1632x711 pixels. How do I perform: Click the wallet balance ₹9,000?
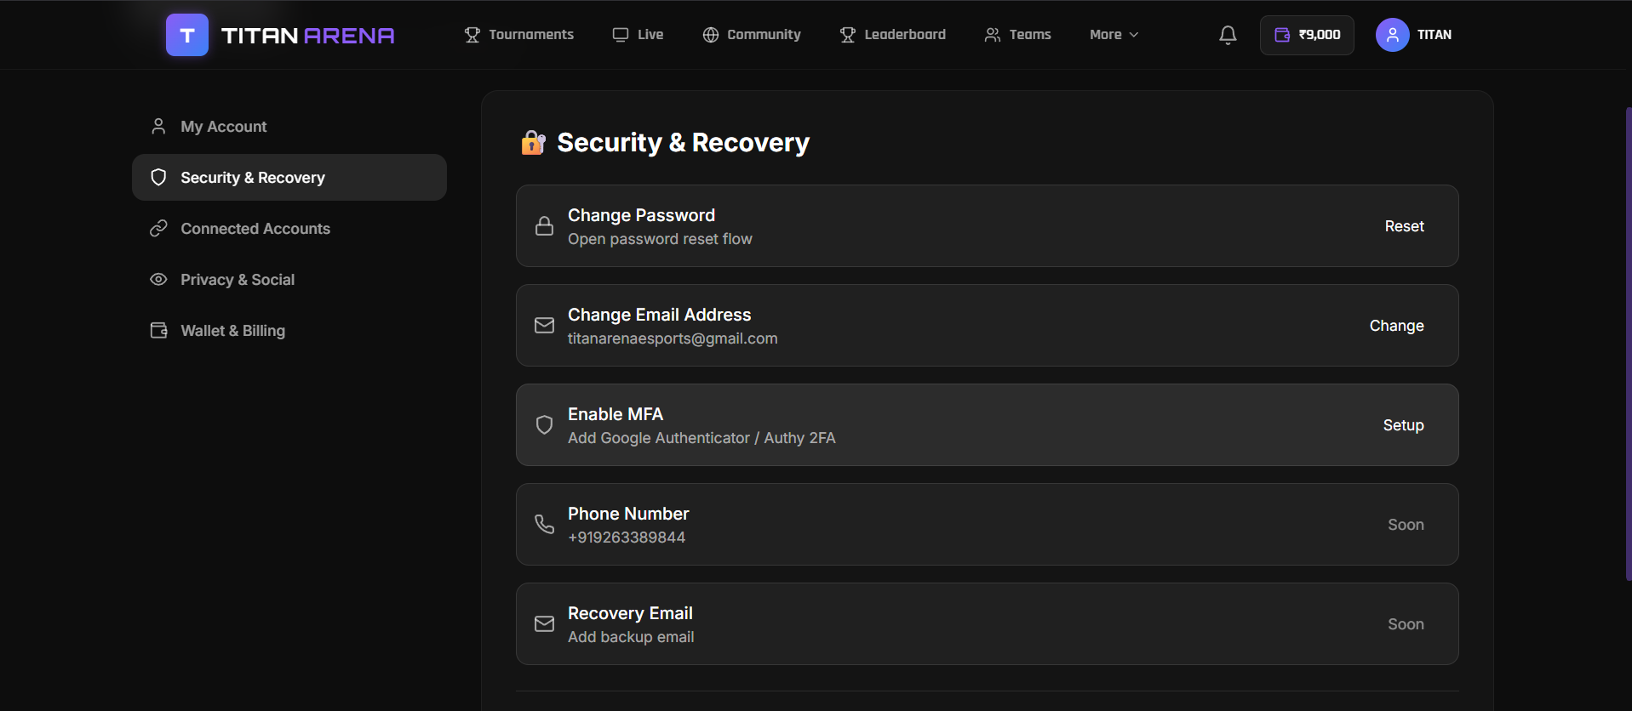(1307, 35)
